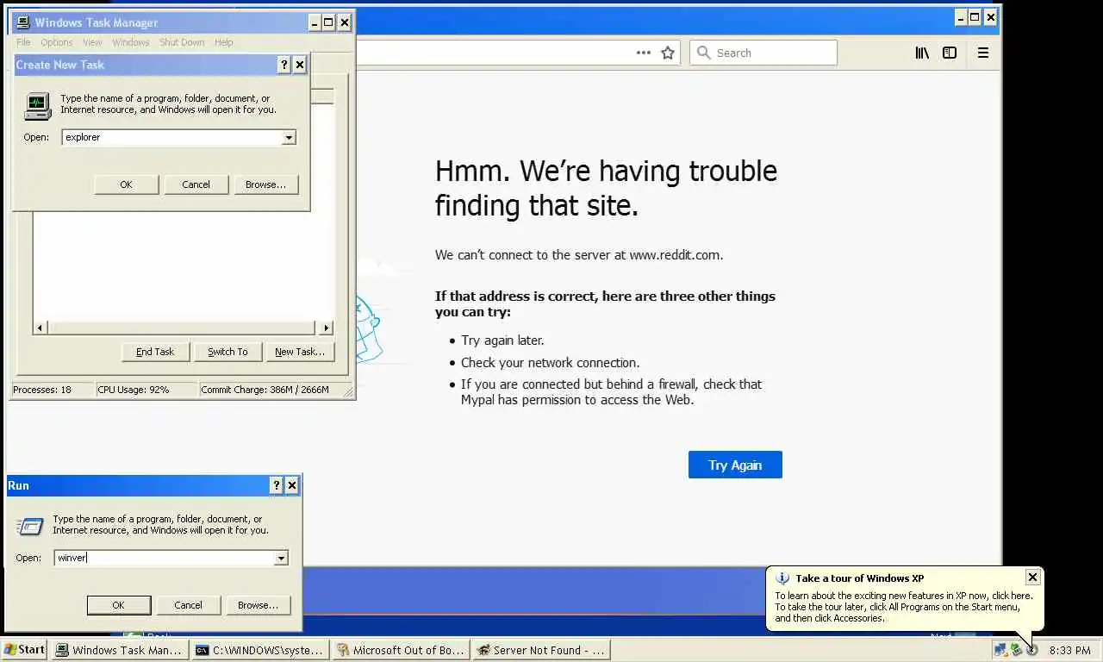Click the 8:33 PM taskbar clock

(x=1069, y=651)
